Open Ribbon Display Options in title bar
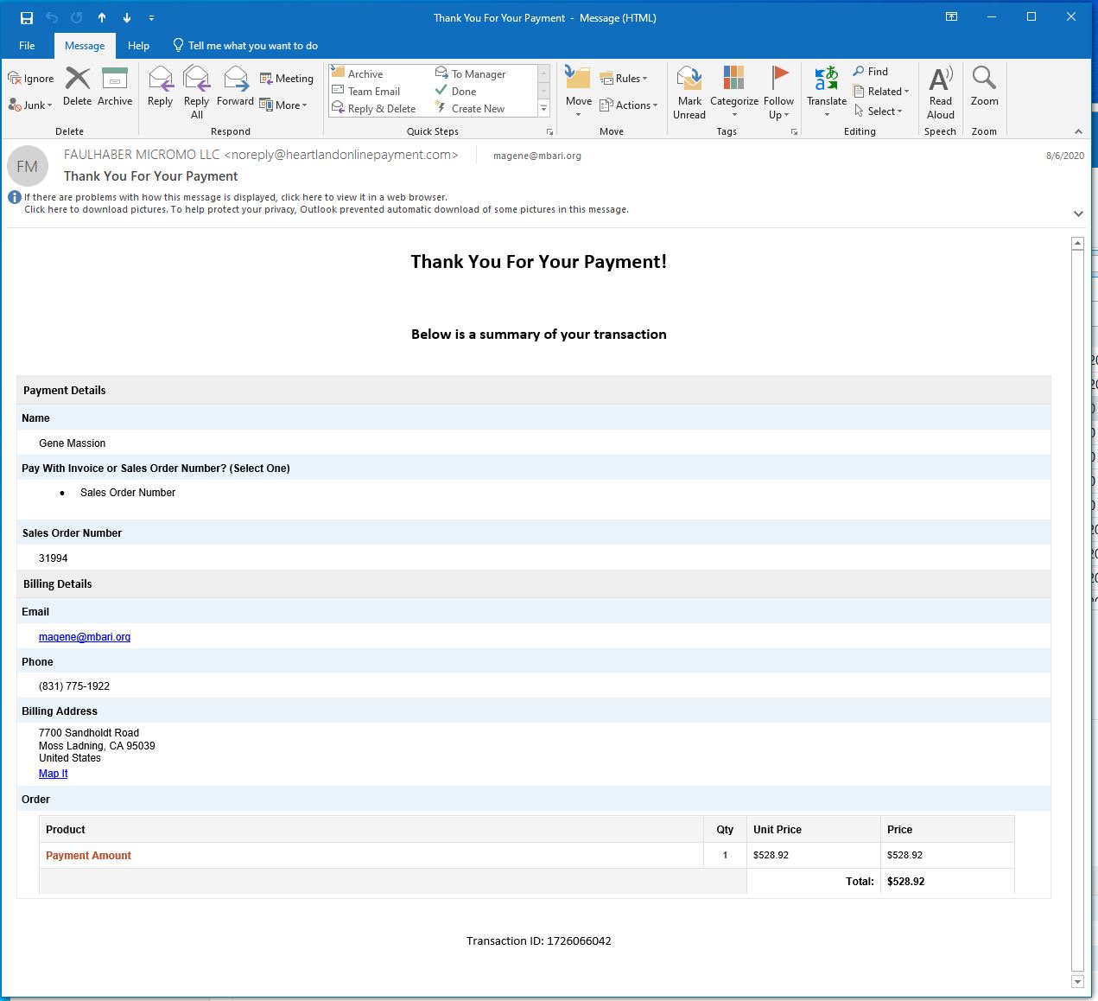 951,17
